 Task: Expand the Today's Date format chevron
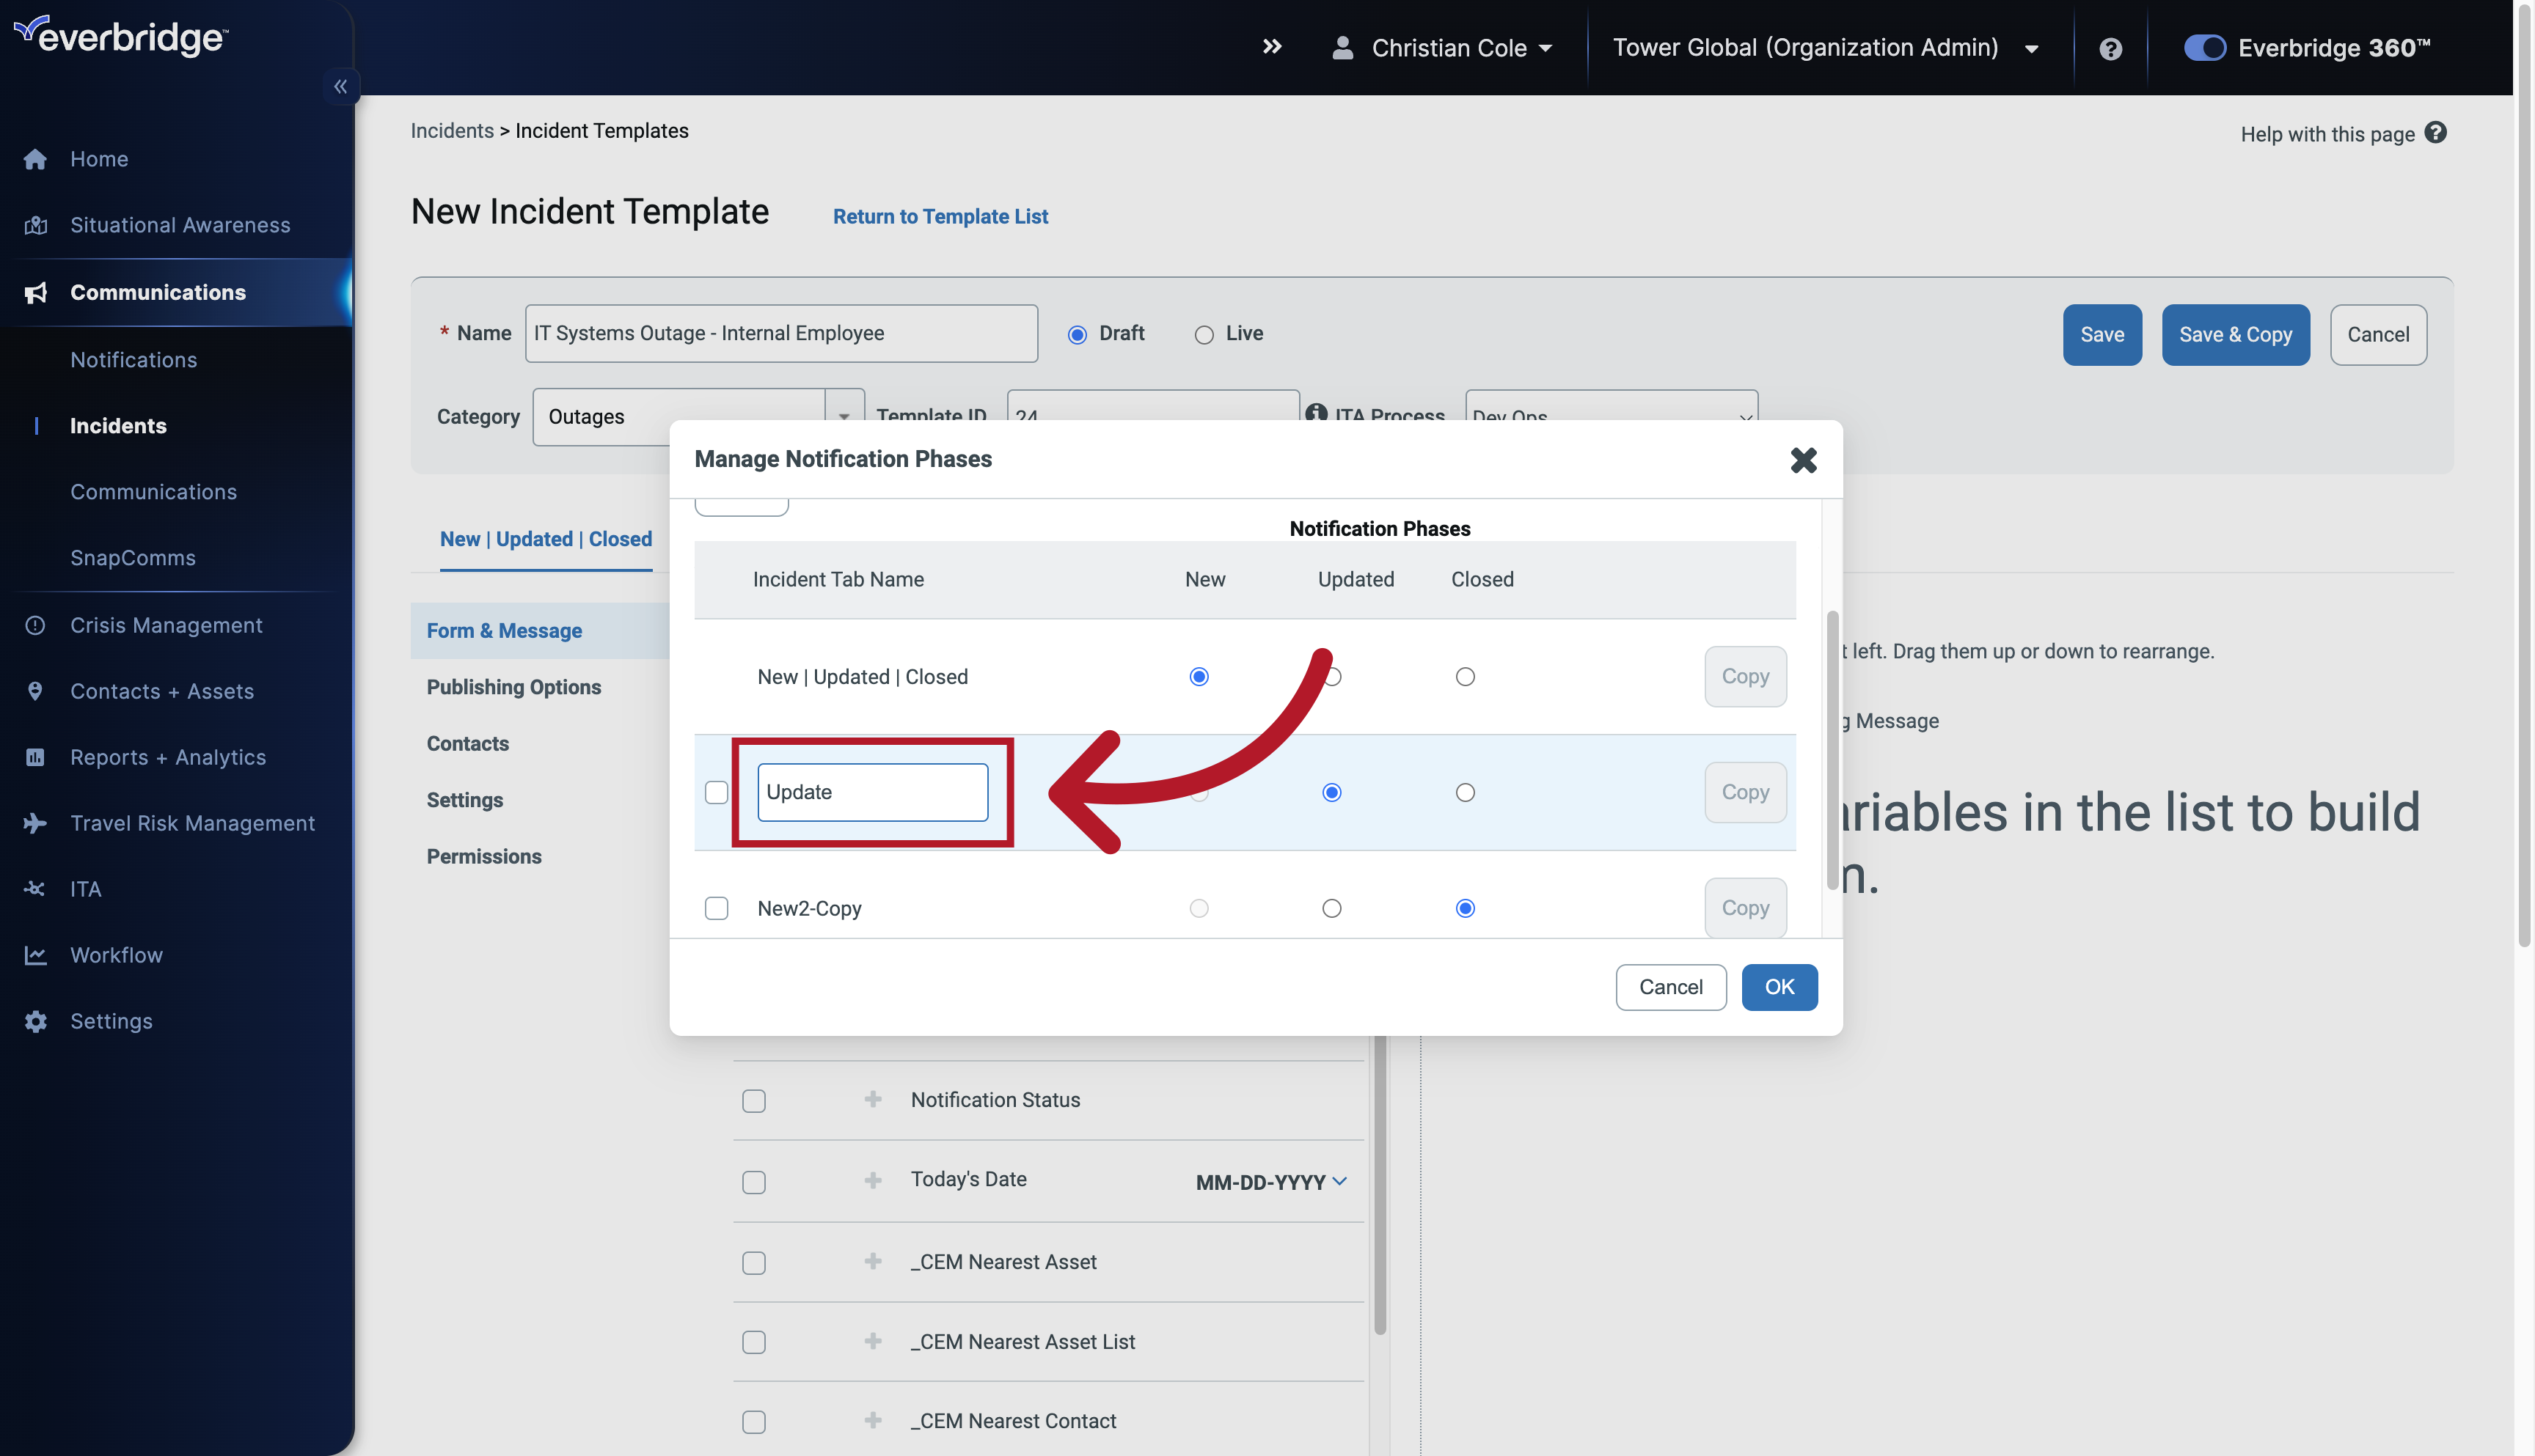pos(1341,1181)
